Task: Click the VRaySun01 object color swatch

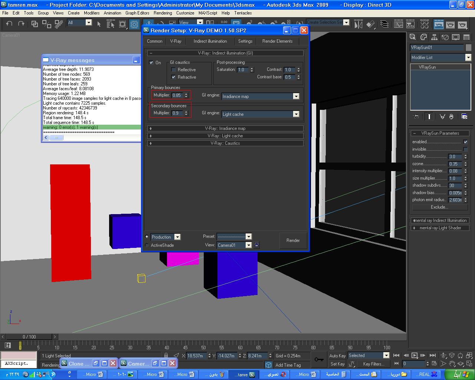Action: tap(468, 47)
